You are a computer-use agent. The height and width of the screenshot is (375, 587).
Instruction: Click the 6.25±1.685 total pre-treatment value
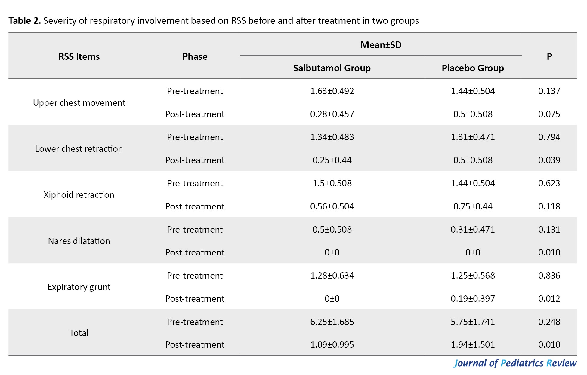pos(332,322)
